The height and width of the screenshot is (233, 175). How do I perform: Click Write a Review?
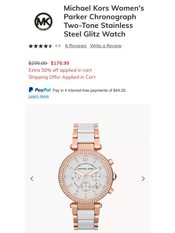click(x=106, y=46)
